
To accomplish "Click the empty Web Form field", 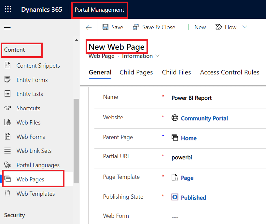I will (175, 217).
